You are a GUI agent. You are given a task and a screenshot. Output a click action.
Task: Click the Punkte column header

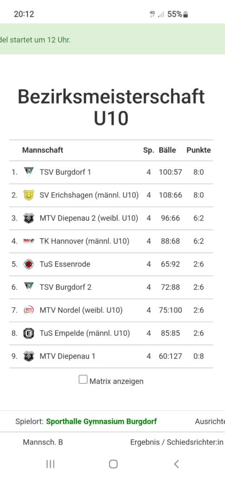coord(199,150)
